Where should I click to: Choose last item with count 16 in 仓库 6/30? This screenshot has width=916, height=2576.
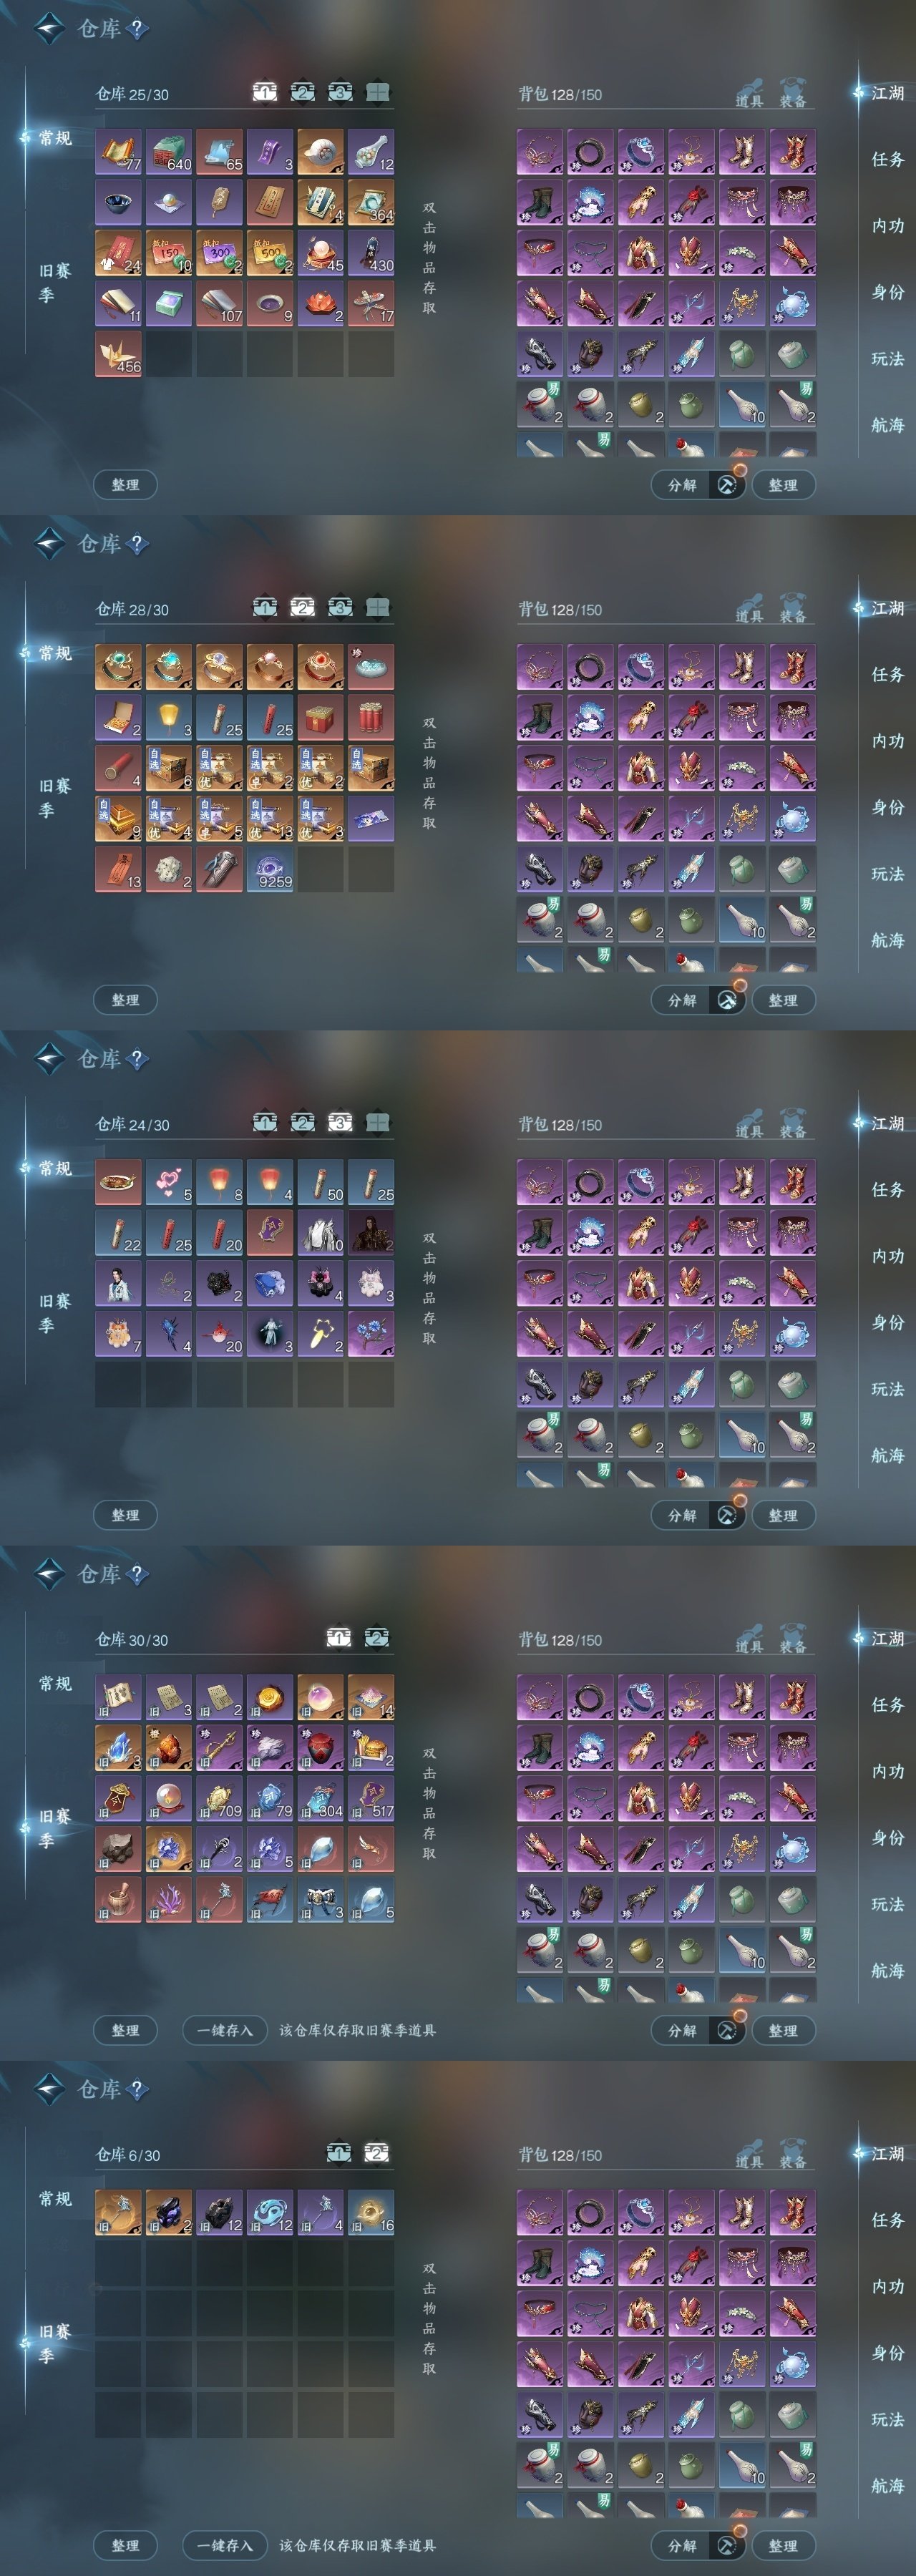[371, 2211]
